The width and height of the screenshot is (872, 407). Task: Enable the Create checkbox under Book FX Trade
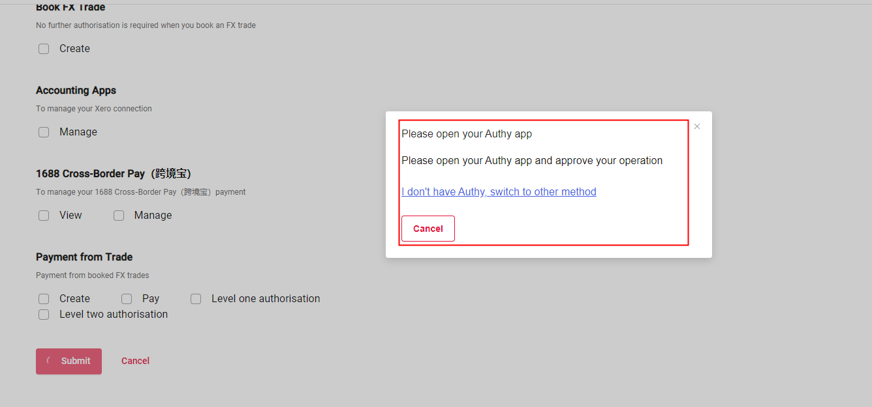44,49
